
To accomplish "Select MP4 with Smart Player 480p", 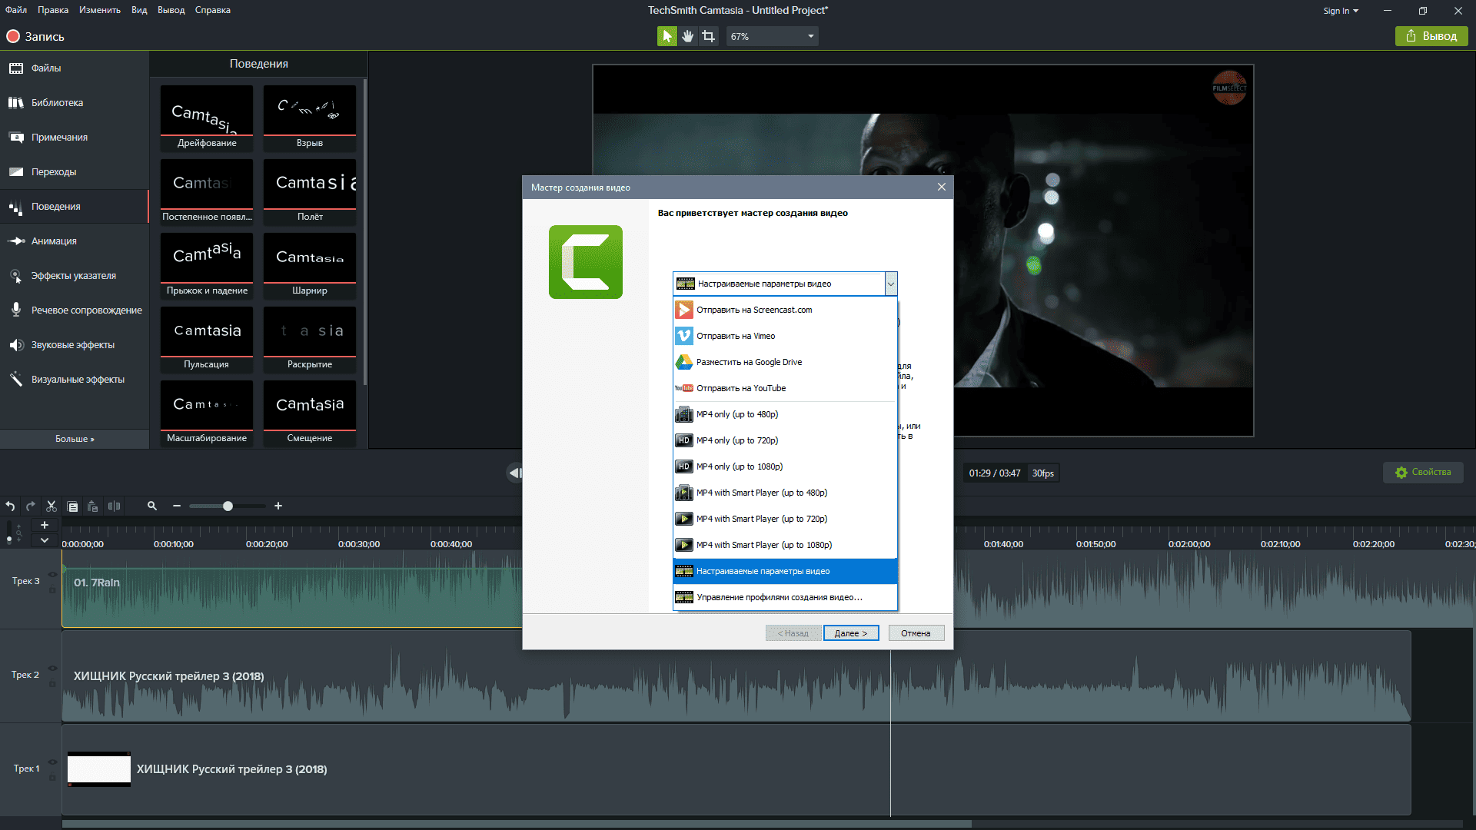I will point(785,493).
